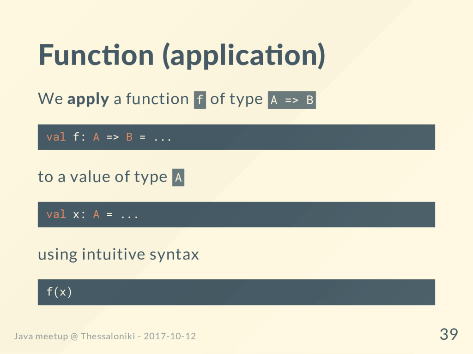
Task: Click the text "using intuitive syntax"
Action: [118, 254]
